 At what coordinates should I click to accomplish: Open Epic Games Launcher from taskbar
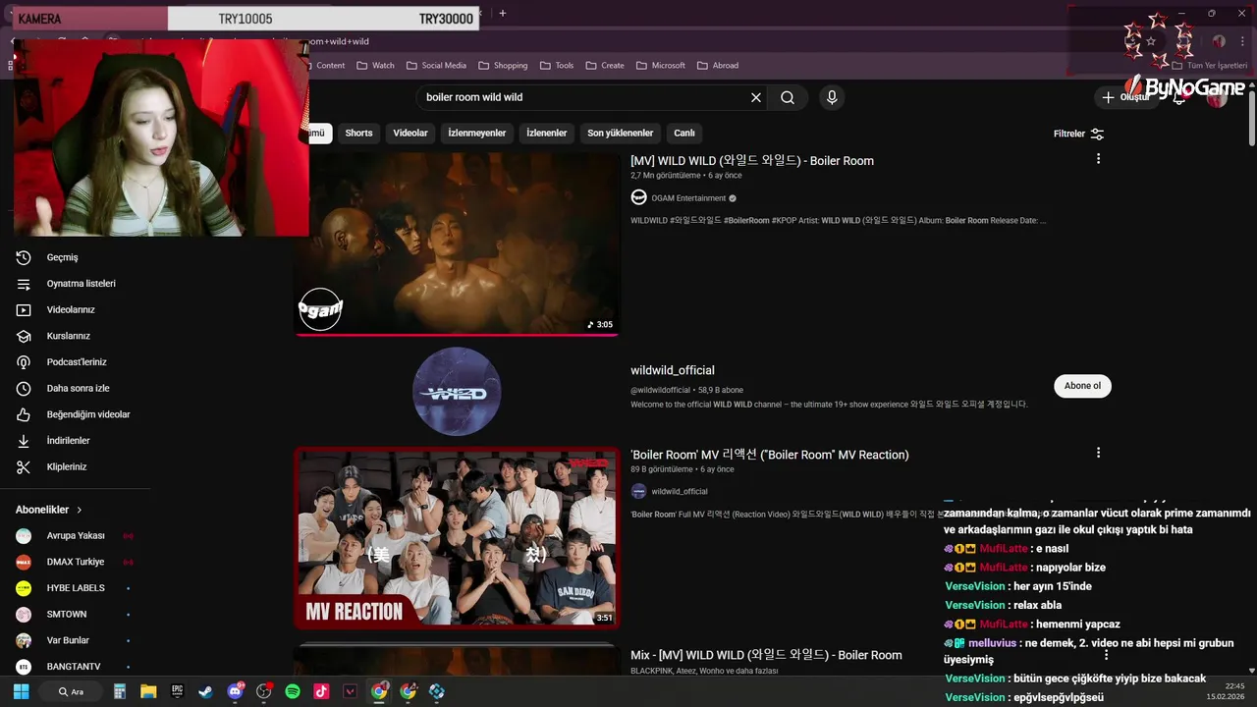pos(177,691)
